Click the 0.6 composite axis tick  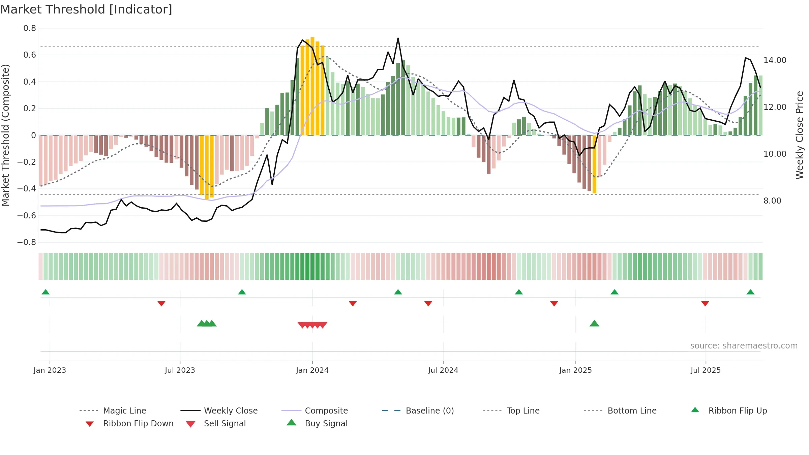30,55
